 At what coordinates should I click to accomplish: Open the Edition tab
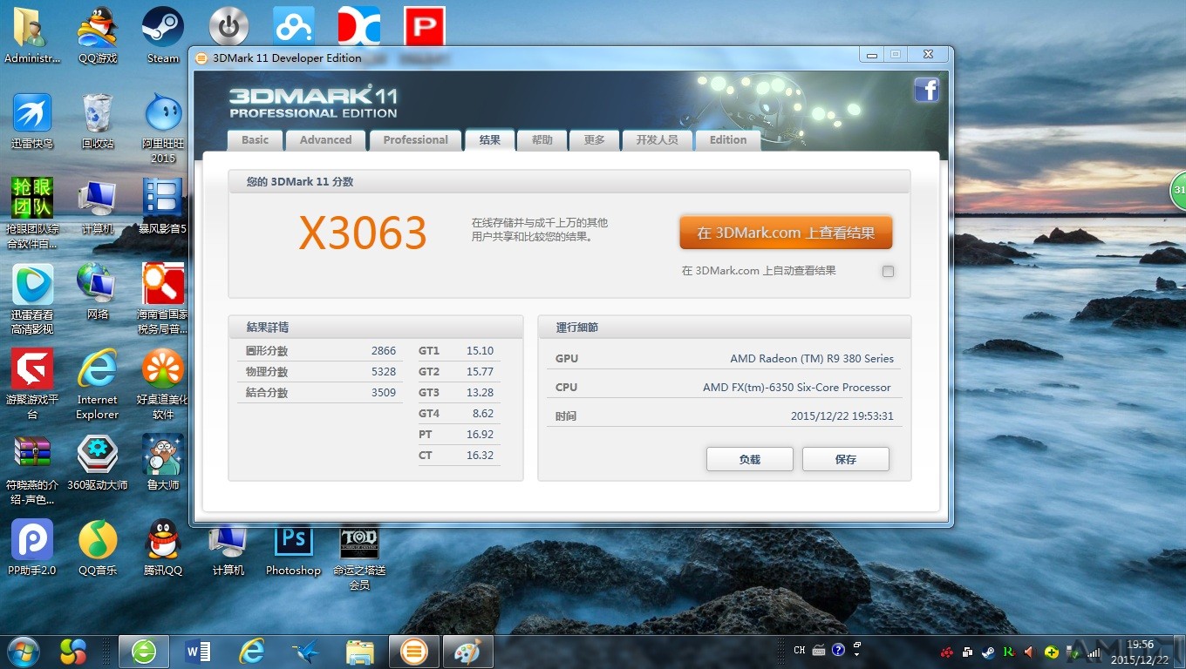pos(728,140)
